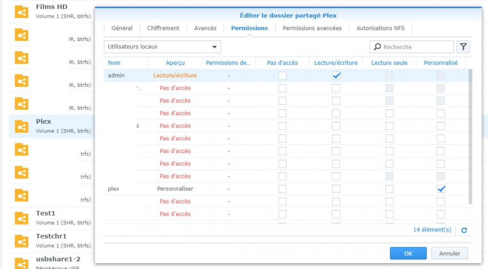Viewport: 488px width, 269px height.
Task: Sort by the Nom column header
Action: tap(114, 63)
